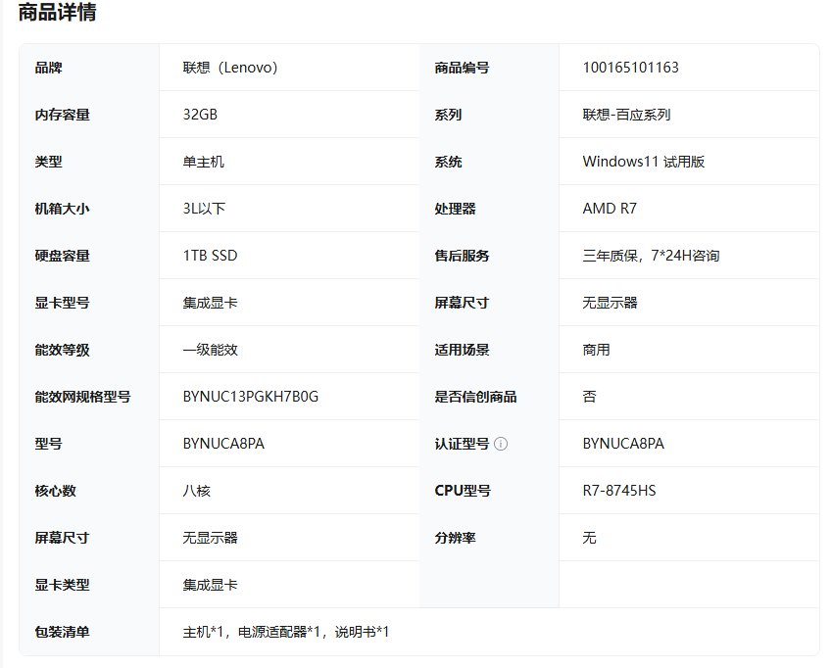Click the 类型 label
The width and height of the screenshot is (832, 668).
[x=48, y=162]
